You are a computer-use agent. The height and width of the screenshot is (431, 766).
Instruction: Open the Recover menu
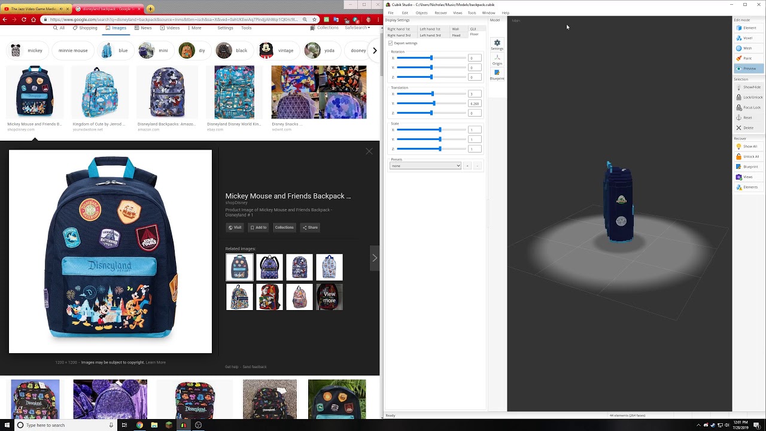click(441, 13)
